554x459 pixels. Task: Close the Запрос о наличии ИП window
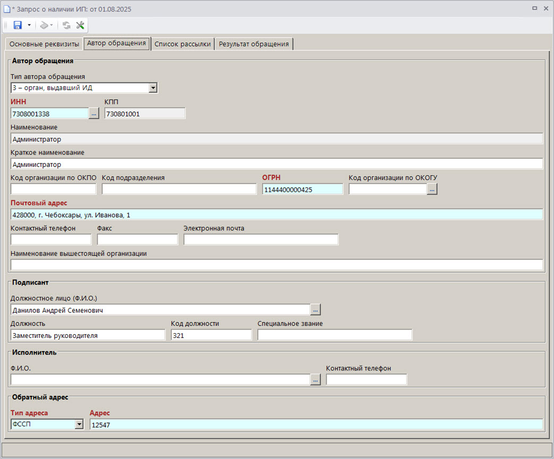[x=545, y=9]
